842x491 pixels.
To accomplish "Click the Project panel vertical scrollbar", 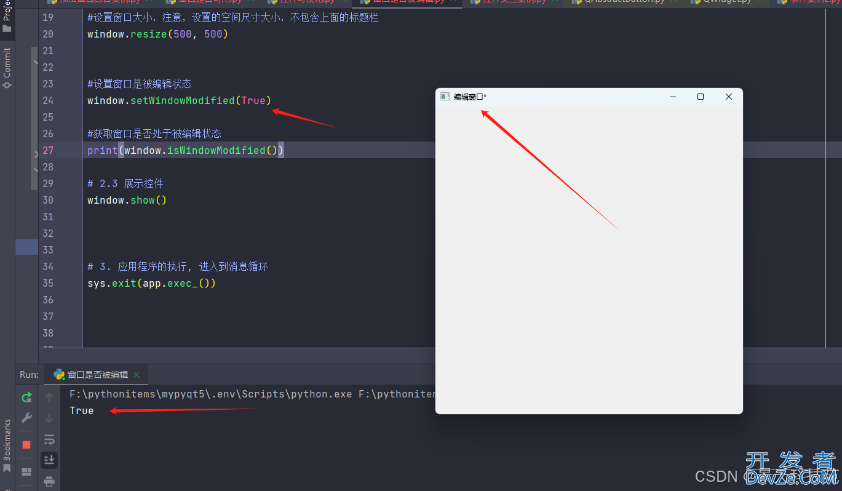I will [x=34, y=117].
